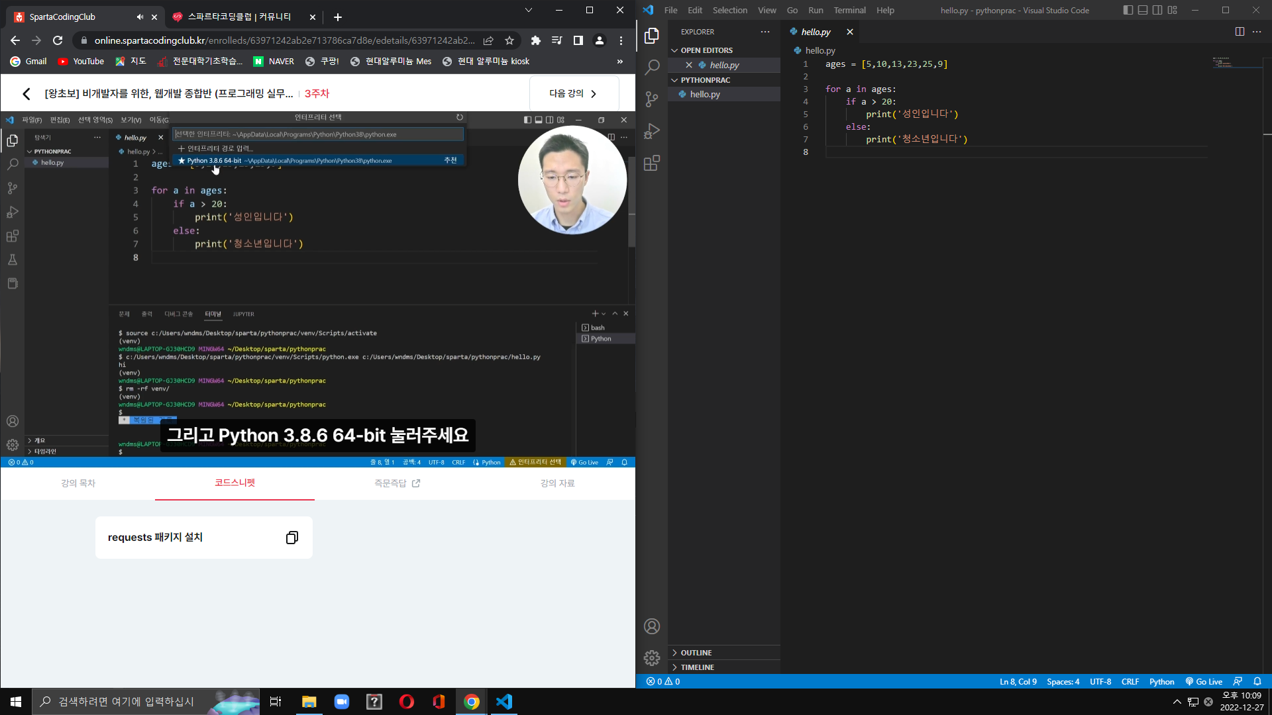Copy requests 패키지 설치 code snippet
The width and height of the screenshot is (1272, 715).
292,538
